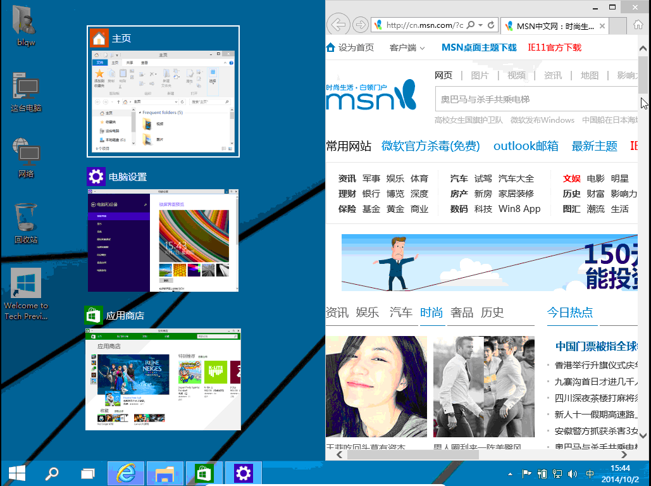Refresh the MSN page

coord(491,25)
